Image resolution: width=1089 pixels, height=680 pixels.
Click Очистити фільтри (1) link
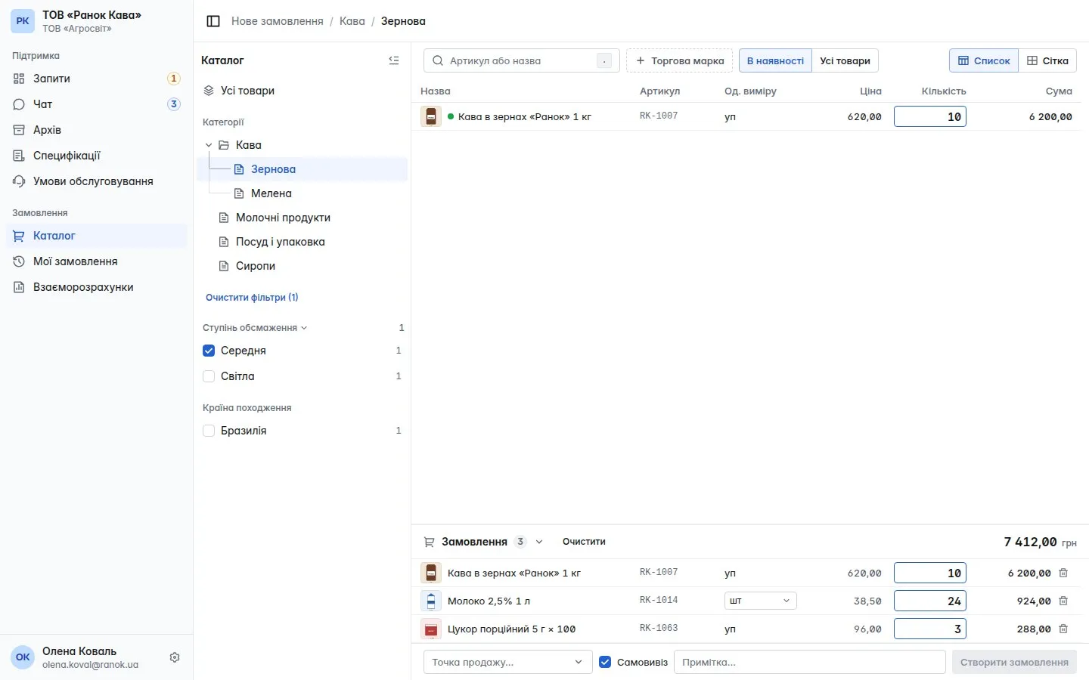[252, 298]
